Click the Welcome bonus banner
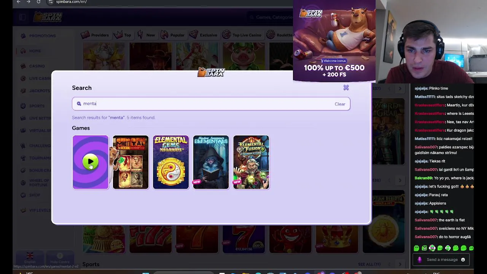 click(x=334, y=41)
